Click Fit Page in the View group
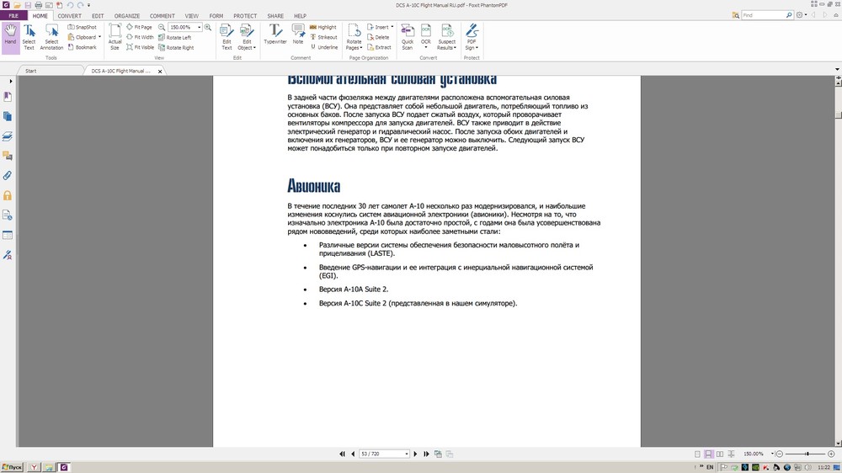The width and height of the screenshot is (842, 473). (140, 27)
